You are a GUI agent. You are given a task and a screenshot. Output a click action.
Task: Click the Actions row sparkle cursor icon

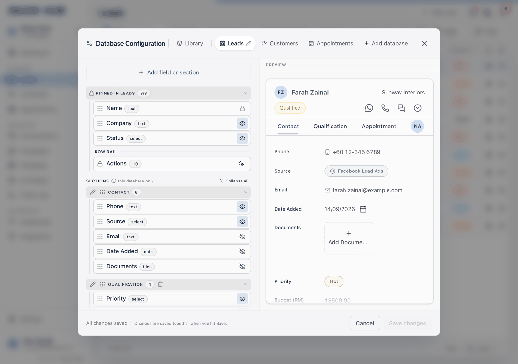242,164
